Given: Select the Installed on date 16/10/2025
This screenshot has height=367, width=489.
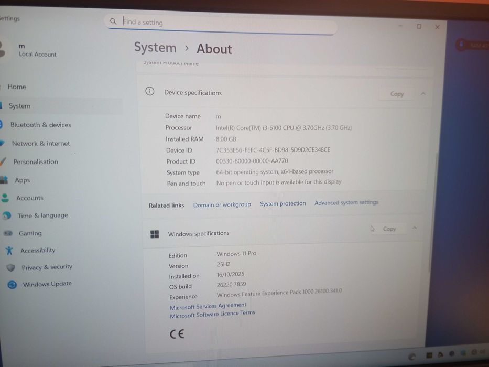Looking at the screenshot, I should tap(231, 274).
